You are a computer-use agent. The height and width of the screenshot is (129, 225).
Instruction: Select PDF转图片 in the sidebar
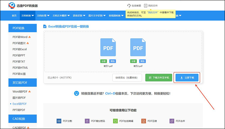[19, 43]
